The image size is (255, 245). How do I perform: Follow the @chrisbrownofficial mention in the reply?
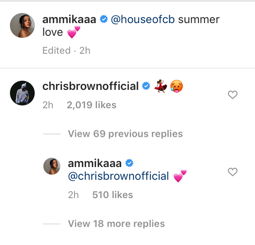tap(118, 176)
